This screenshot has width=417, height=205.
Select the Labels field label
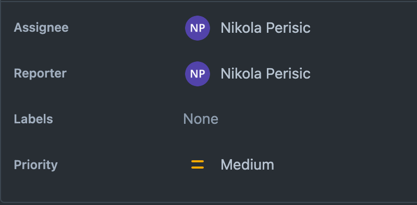(33, 119)
